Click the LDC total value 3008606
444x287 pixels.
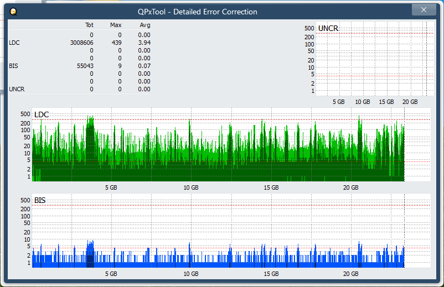click(x=82, y=43)
